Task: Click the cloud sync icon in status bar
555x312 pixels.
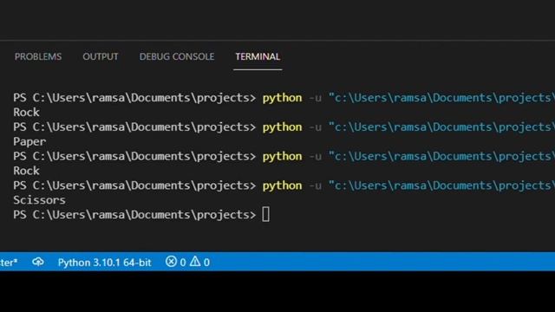Action: coord(38,262)
